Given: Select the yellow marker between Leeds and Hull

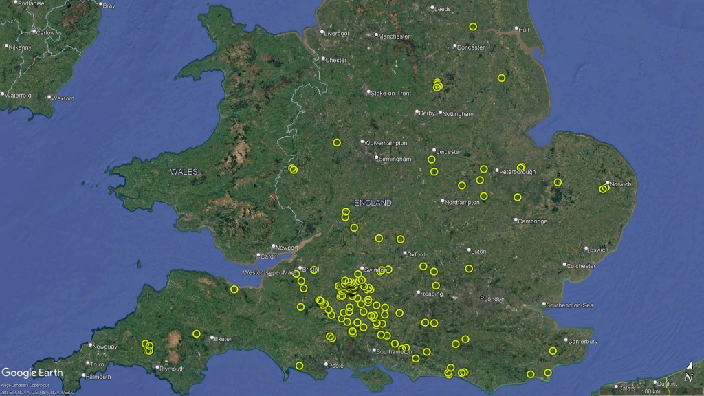Looking at the screenshot, I should (x=473, y=27).
